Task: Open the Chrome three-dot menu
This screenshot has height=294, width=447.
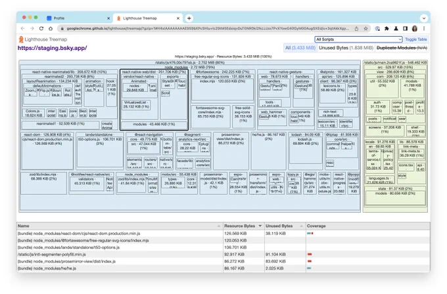Action: [x=424, y=28]
